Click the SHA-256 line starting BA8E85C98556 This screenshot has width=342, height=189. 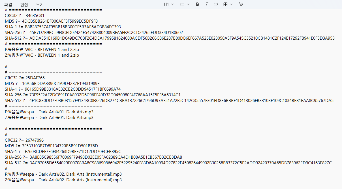93,157
